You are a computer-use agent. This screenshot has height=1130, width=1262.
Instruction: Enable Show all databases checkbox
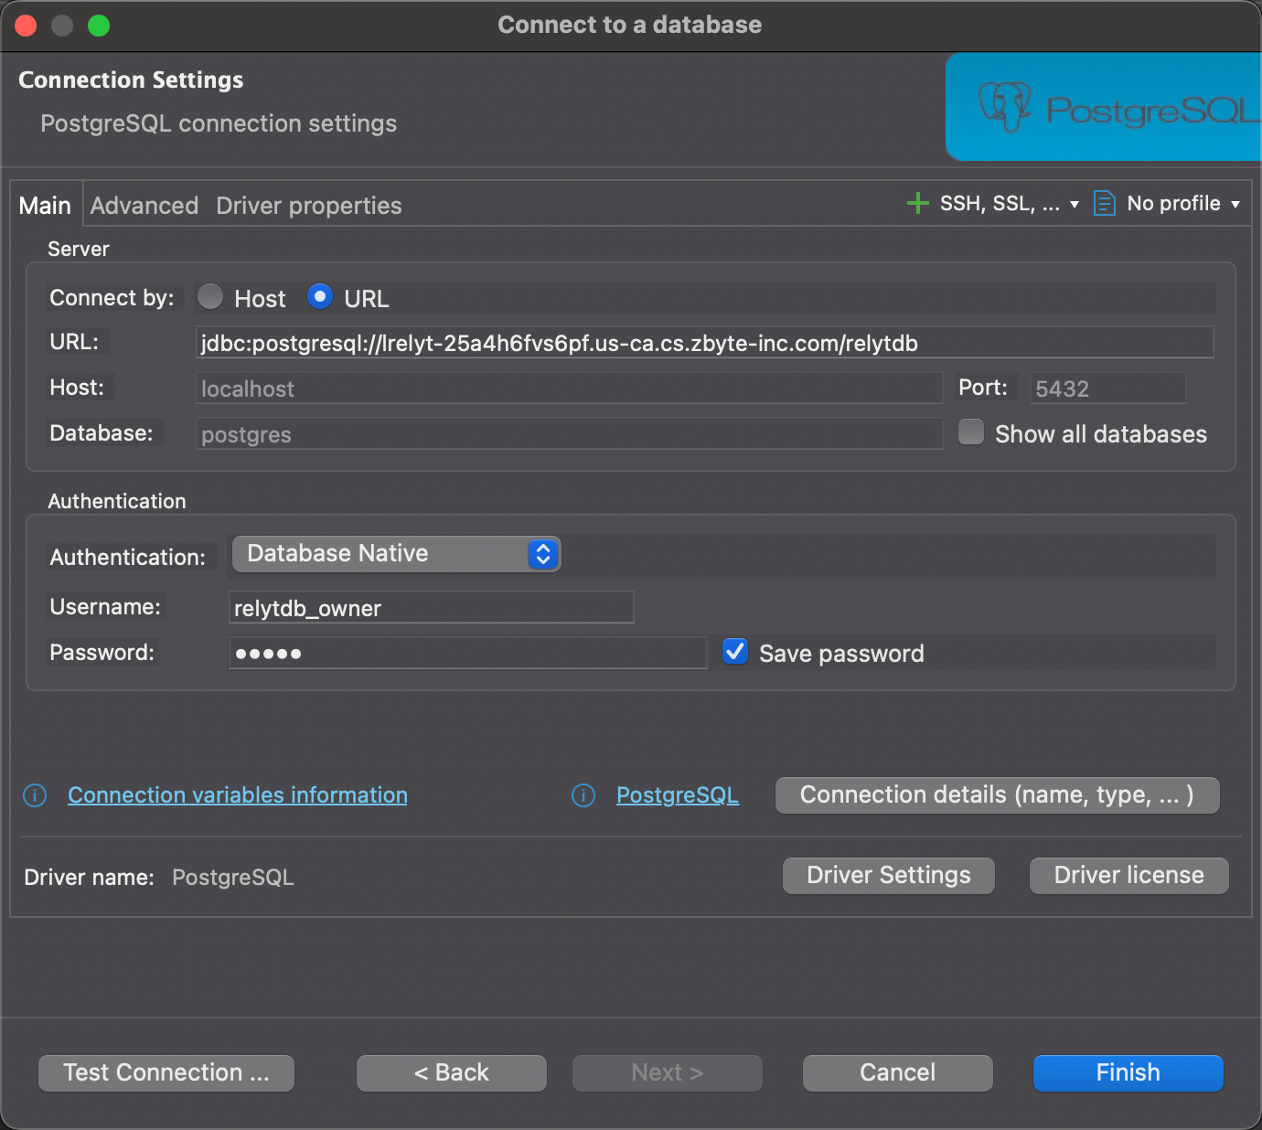point(971,432)
